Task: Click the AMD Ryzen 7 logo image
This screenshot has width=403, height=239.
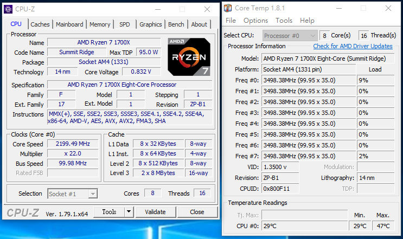Action: pos(189,57)
